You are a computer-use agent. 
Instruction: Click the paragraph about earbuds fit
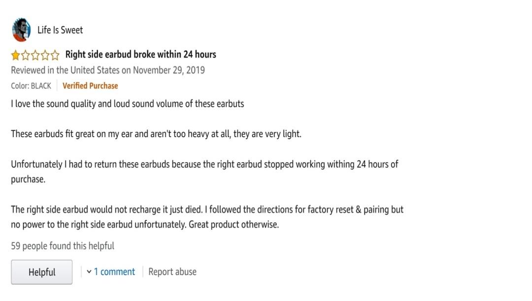[156, 134]
